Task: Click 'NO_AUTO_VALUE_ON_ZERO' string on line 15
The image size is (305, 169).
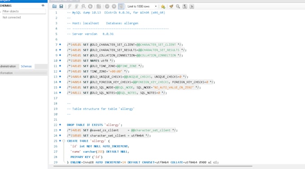Action: [173, 87]
